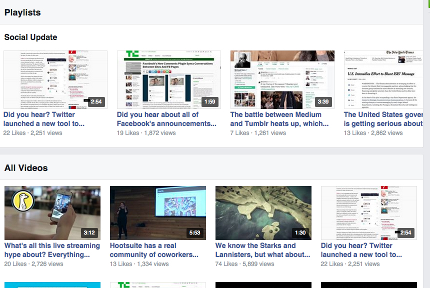The width and height of the screenshot is (430, 288).
Task: Open "The battle between Medium and Tumblr" title
Action: tap(279, 119)
